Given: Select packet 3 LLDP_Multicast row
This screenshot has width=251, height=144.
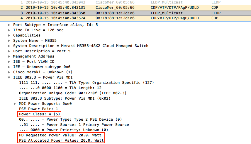Looking at the screenshot, I should (117, 13).
